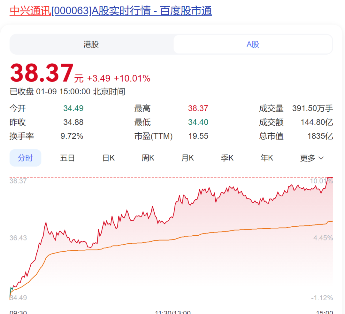
Task: Click the 成交额 value 144.80亿
Action: [317, 122]
